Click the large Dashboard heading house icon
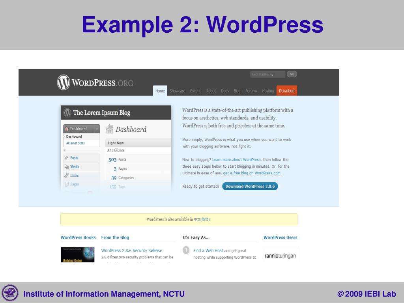 pos(110,129)
